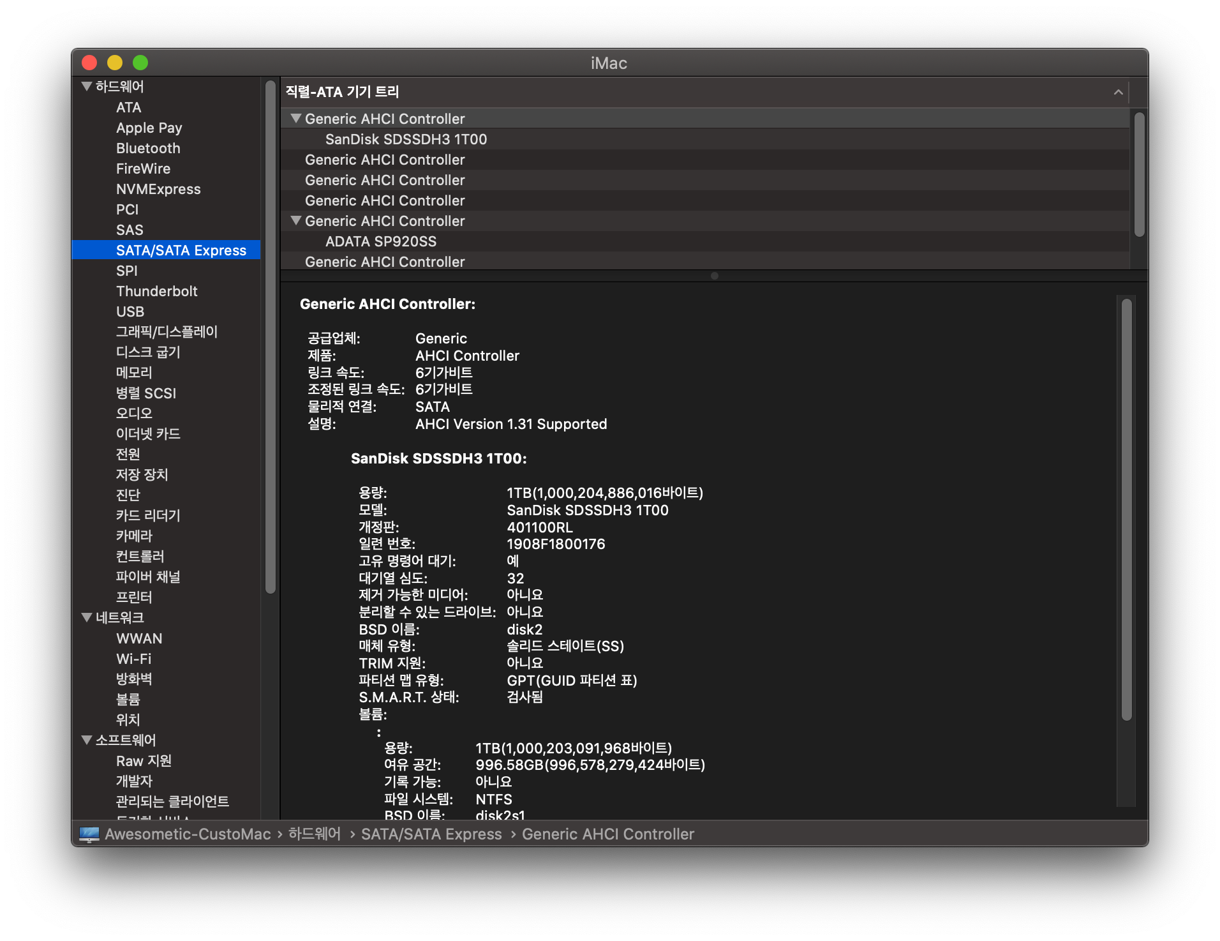Select fourth Generic AHCI Controller row
Image resolution: width=1220 pixels, height=941 pixels.
705,200
